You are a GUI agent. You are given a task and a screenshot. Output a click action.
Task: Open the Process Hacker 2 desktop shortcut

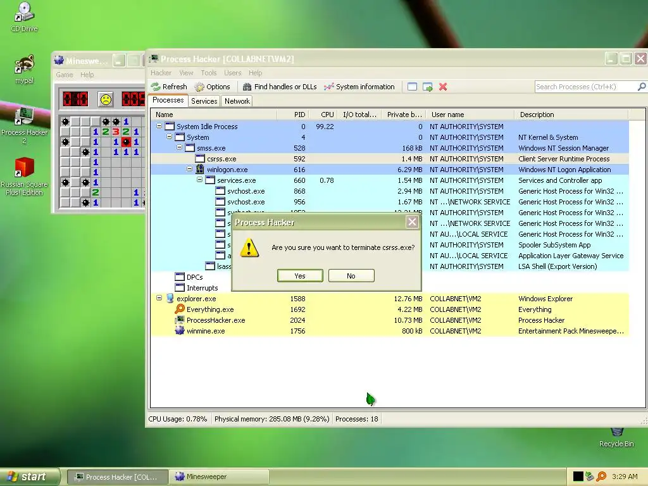point(24,125)
